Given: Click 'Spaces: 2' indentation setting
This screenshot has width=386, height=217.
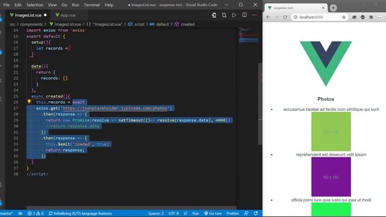Looking at the screenshot, I should (x=156, y=213).
